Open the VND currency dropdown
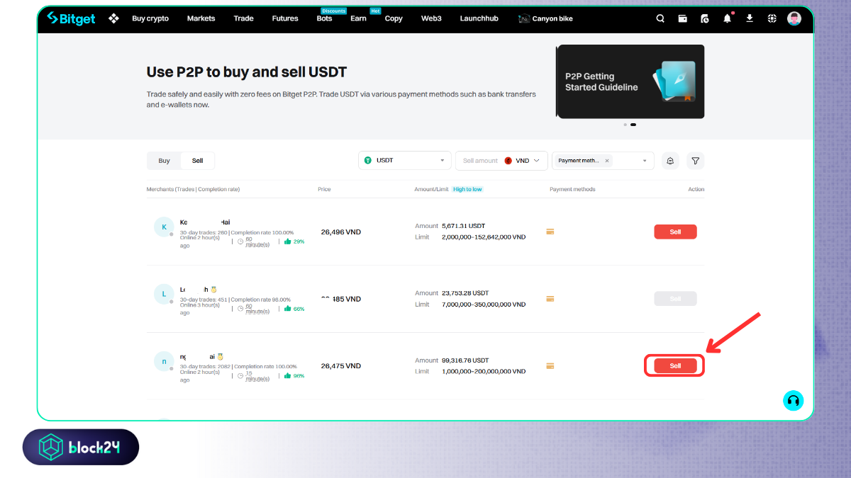Viewport: 851px width, 478px height. coord(522,161)
